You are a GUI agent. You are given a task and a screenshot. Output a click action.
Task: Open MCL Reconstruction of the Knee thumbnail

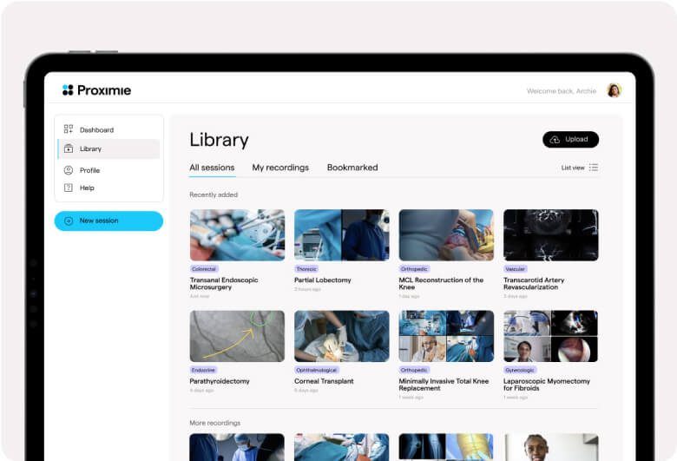446,235
